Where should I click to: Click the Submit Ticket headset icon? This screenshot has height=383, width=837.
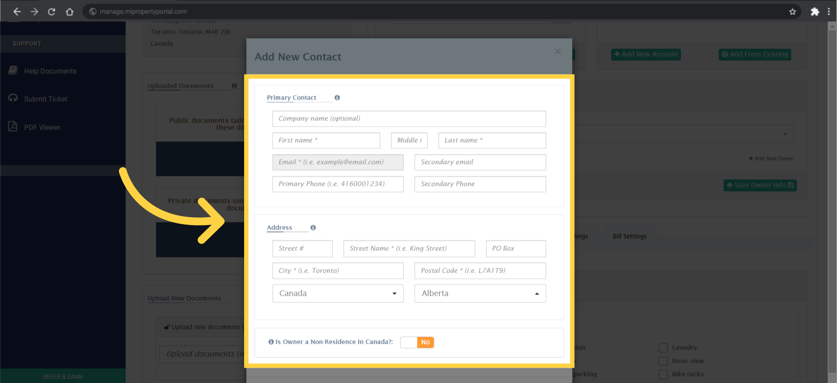[13, 98]
